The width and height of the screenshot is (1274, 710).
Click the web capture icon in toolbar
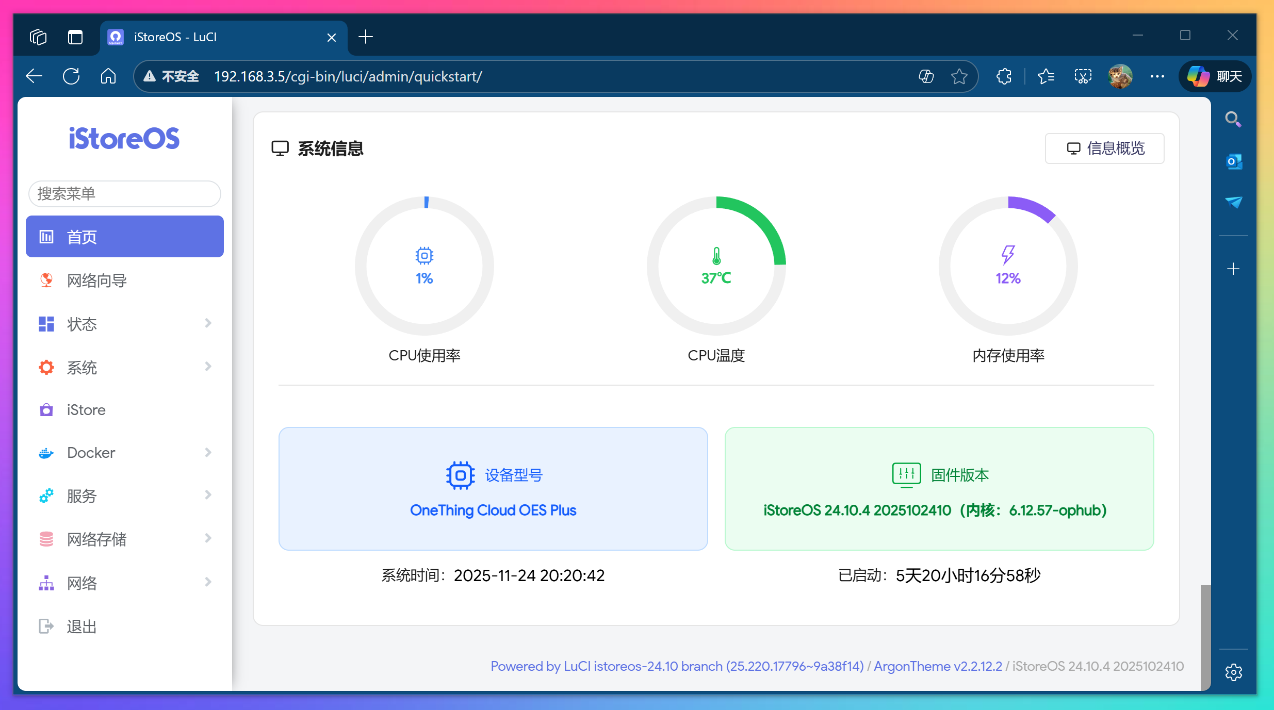coord(1083,76)
